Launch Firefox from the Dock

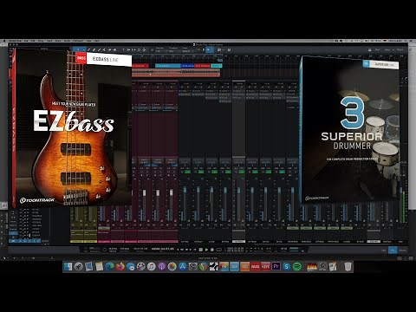tap(120, 266)
